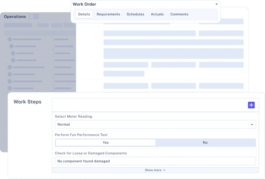The height and width of the screenshot is (179, 265).
Task: Switch to the Details tab
Action: pyautogui.click(x=84, y=14)
